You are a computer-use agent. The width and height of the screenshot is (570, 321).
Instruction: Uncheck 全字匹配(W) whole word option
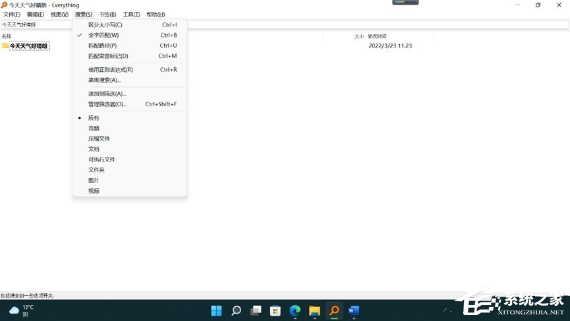(x=103, y=35)
